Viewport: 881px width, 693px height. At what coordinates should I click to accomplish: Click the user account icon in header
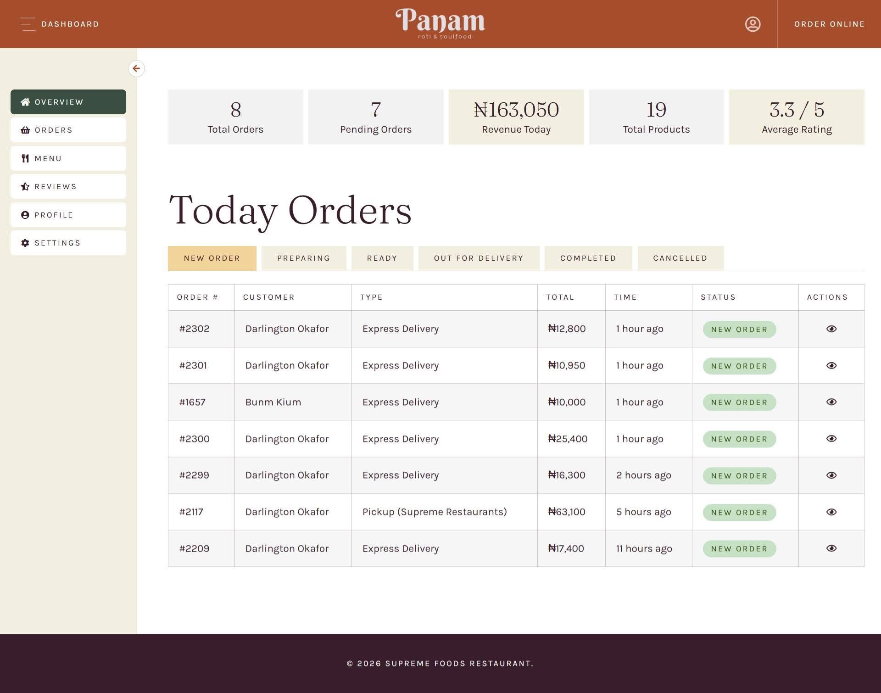tap(753, 24)
